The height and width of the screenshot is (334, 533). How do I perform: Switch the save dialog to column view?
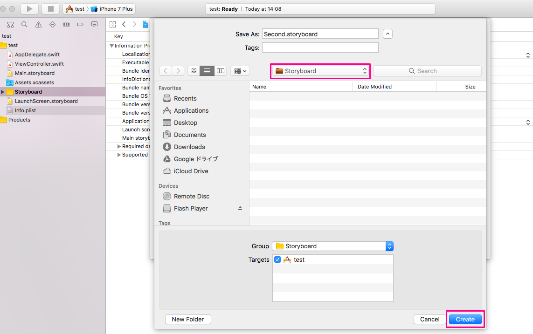coord(221,71)
